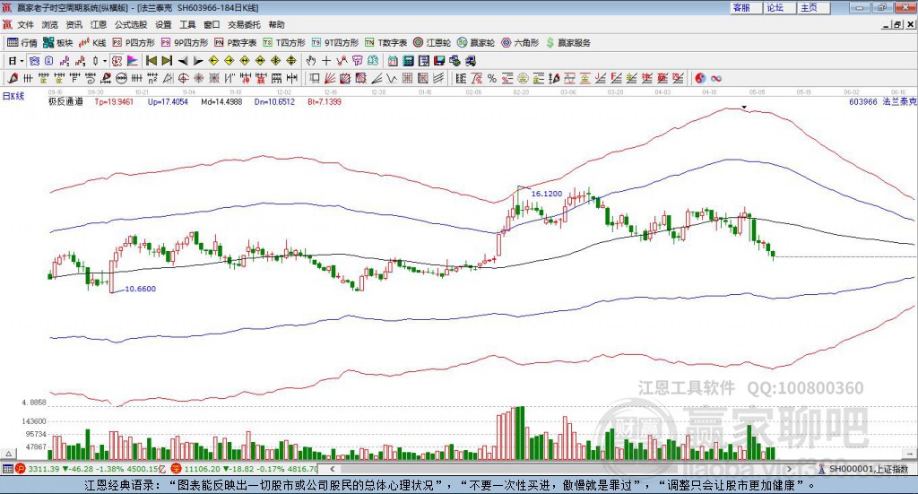Viewport: 918px width, 494px height.
Task: Jump to first bar with skip-start icon
Action: click(x=151, y=61)
